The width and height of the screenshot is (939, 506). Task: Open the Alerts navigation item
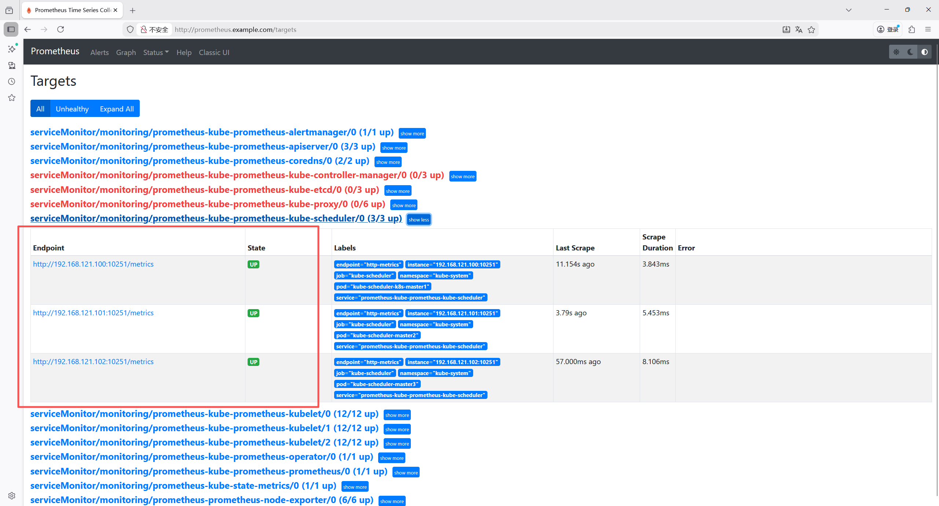[99, 52]
